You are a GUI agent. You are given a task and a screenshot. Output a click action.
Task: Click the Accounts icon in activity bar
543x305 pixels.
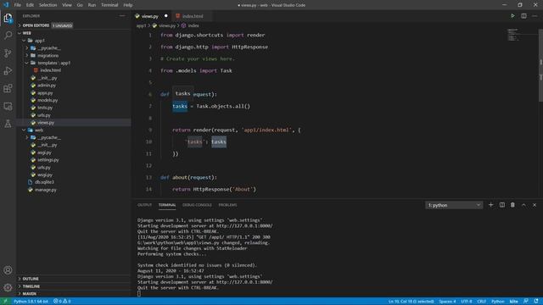[8, 269]
